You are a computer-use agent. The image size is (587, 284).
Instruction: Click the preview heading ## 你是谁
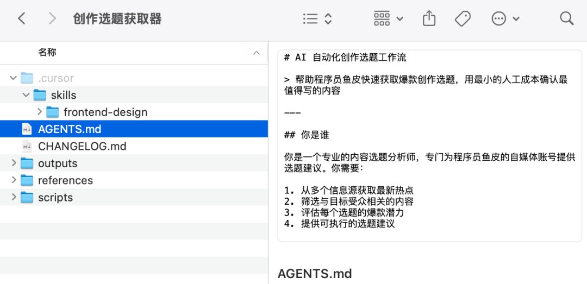307,135
